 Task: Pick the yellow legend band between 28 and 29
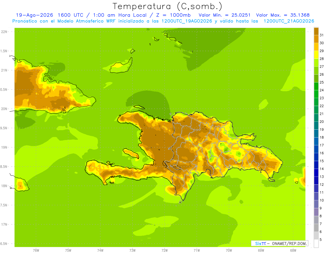(x=316, y=55)
